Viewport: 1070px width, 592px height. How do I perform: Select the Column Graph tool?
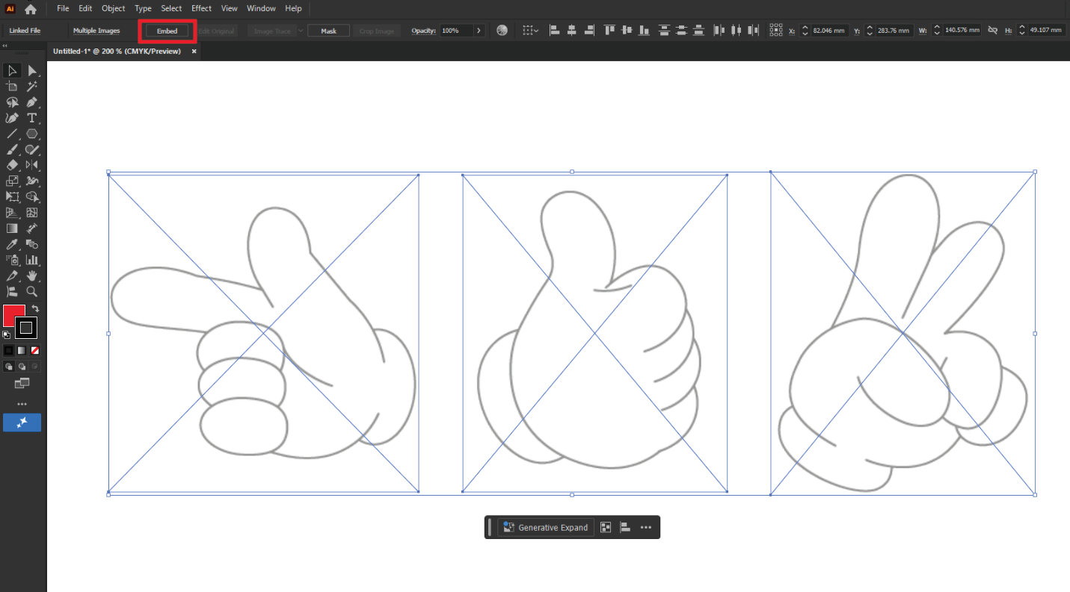pyautogui.click(x=32, y=260)
